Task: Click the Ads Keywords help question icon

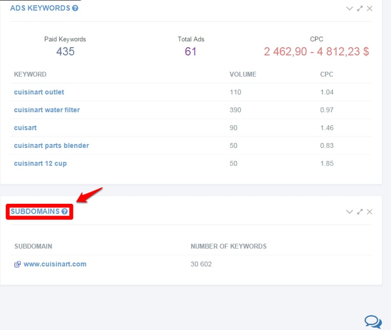Action: (x=75, y=8)
